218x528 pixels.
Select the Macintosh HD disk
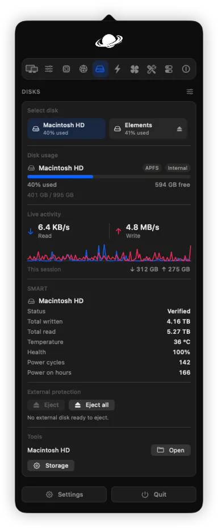pyautogui.click(x=66, y=129)
